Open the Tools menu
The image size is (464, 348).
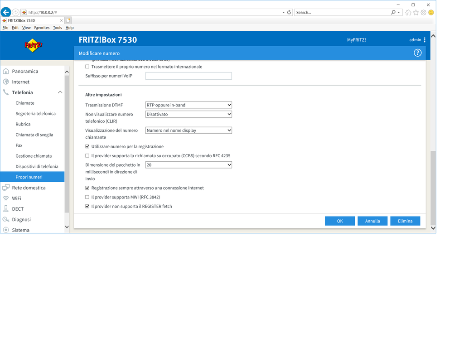tap(57, 28)
